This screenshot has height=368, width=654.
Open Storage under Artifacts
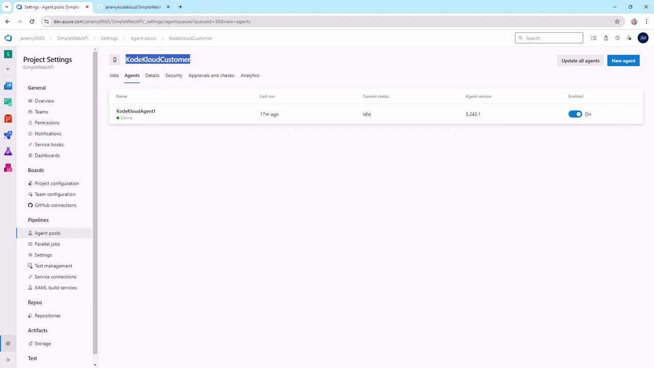pyautogui.click(x=43, y=343)
